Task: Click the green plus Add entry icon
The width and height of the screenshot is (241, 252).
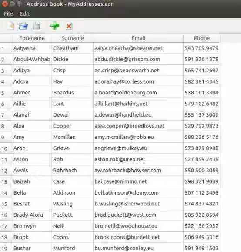Action: tap(55, 26)
